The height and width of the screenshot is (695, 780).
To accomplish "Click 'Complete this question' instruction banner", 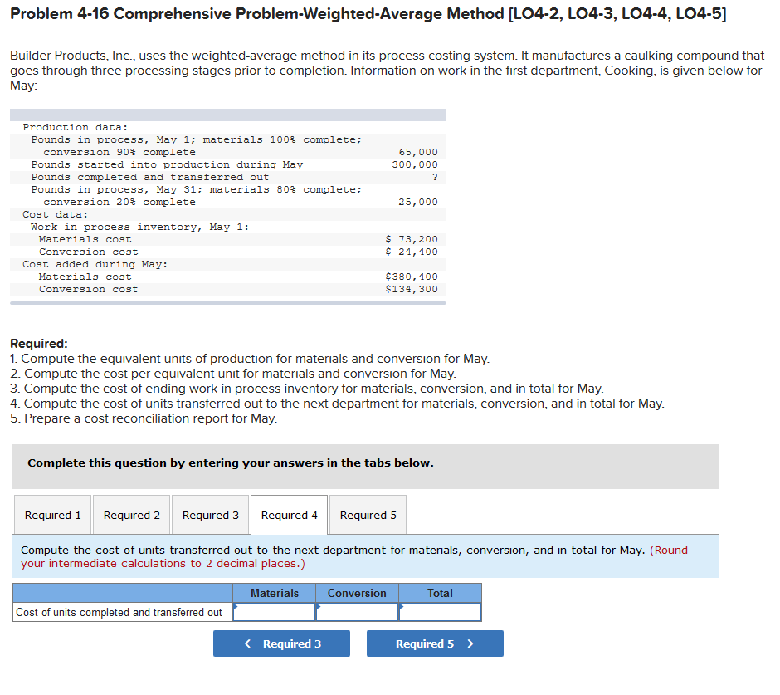I will coord(365,467).
